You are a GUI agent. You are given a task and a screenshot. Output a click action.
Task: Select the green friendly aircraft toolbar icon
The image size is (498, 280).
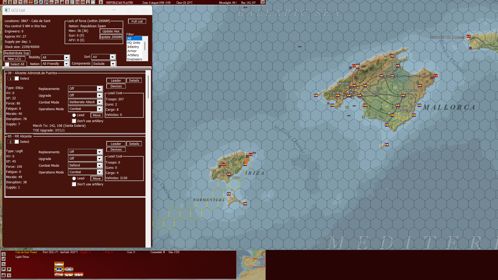pos(36,3)
